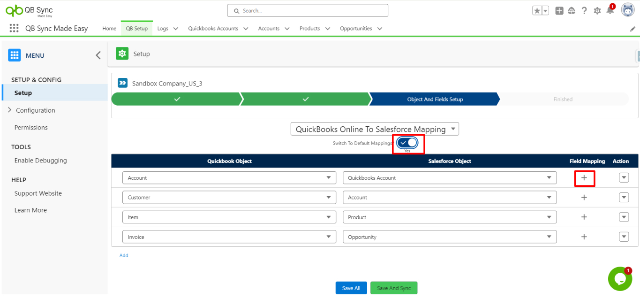Open the App Launcher dots icon
The height and width of the screenshot is (299, 640).
point(14,28)
